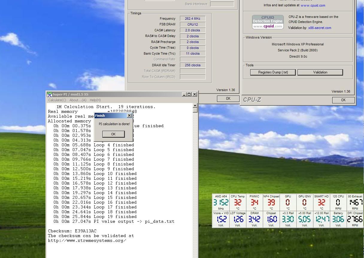Click the Chipset voltage readout

pos(271,219)
